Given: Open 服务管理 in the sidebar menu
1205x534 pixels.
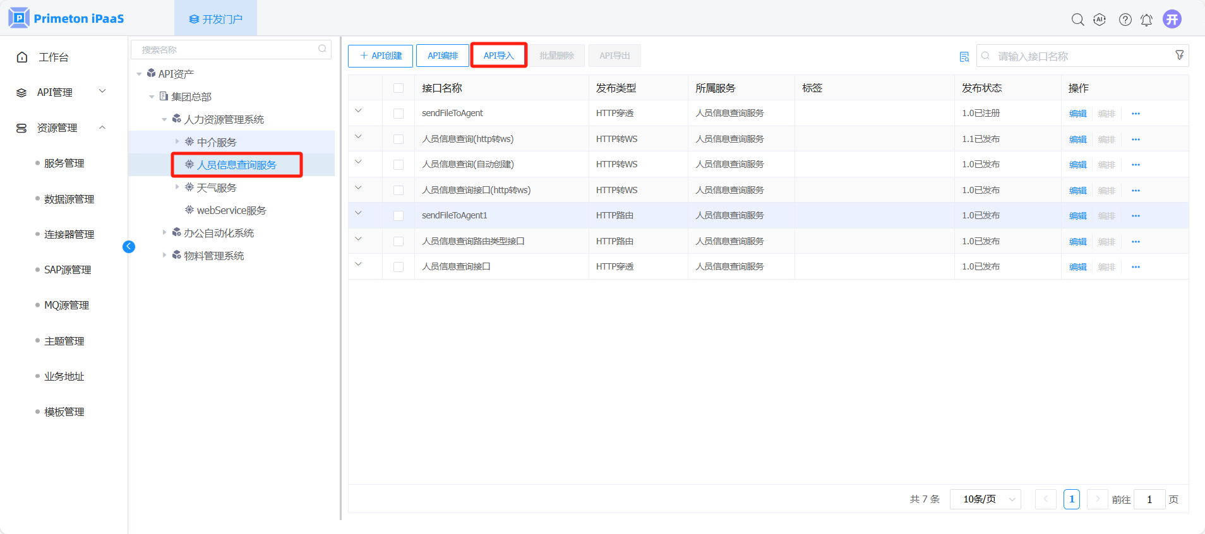Looking at the screenshot, I should click(64, 163).
